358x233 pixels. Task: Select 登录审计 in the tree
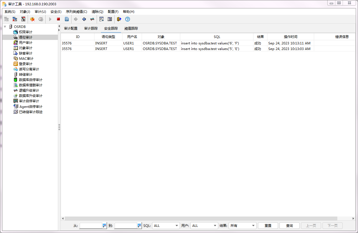(x=25, y=64)
